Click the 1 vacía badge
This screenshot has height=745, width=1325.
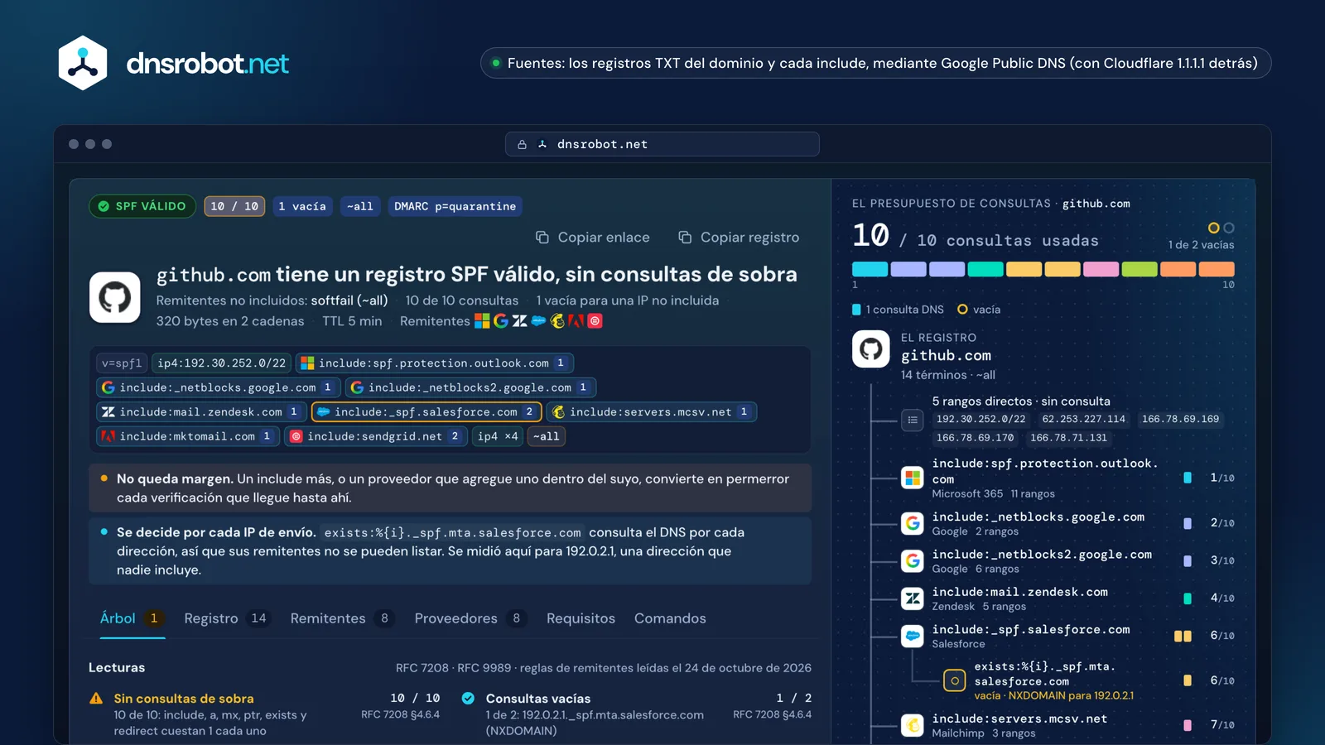[301, 206]
